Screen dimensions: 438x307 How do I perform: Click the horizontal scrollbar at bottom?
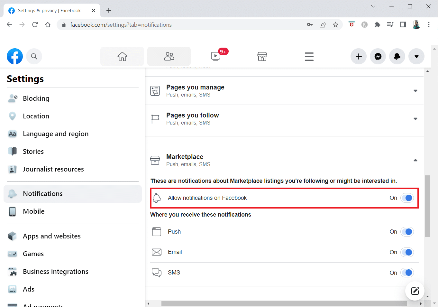pyautogui.click(x=284, y=303)
